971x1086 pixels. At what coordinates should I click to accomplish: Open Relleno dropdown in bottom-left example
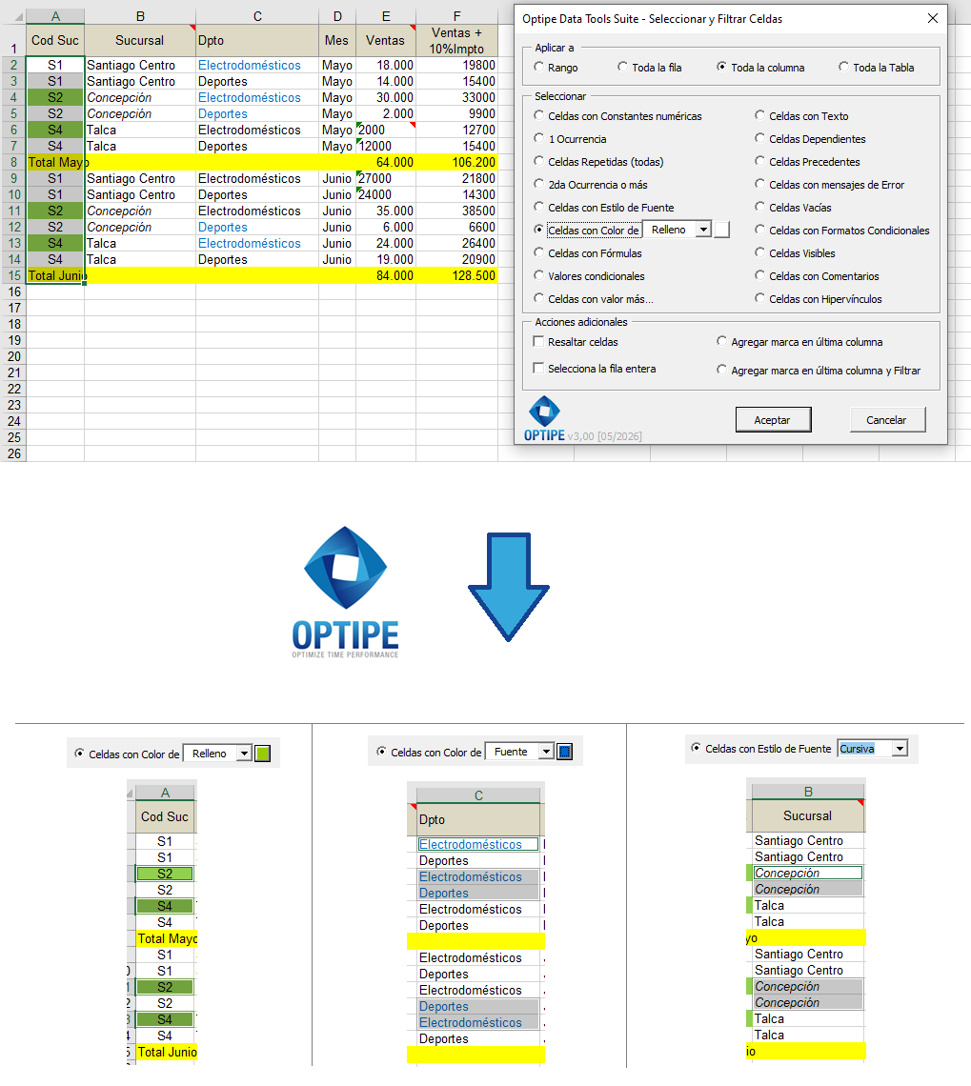244,754
